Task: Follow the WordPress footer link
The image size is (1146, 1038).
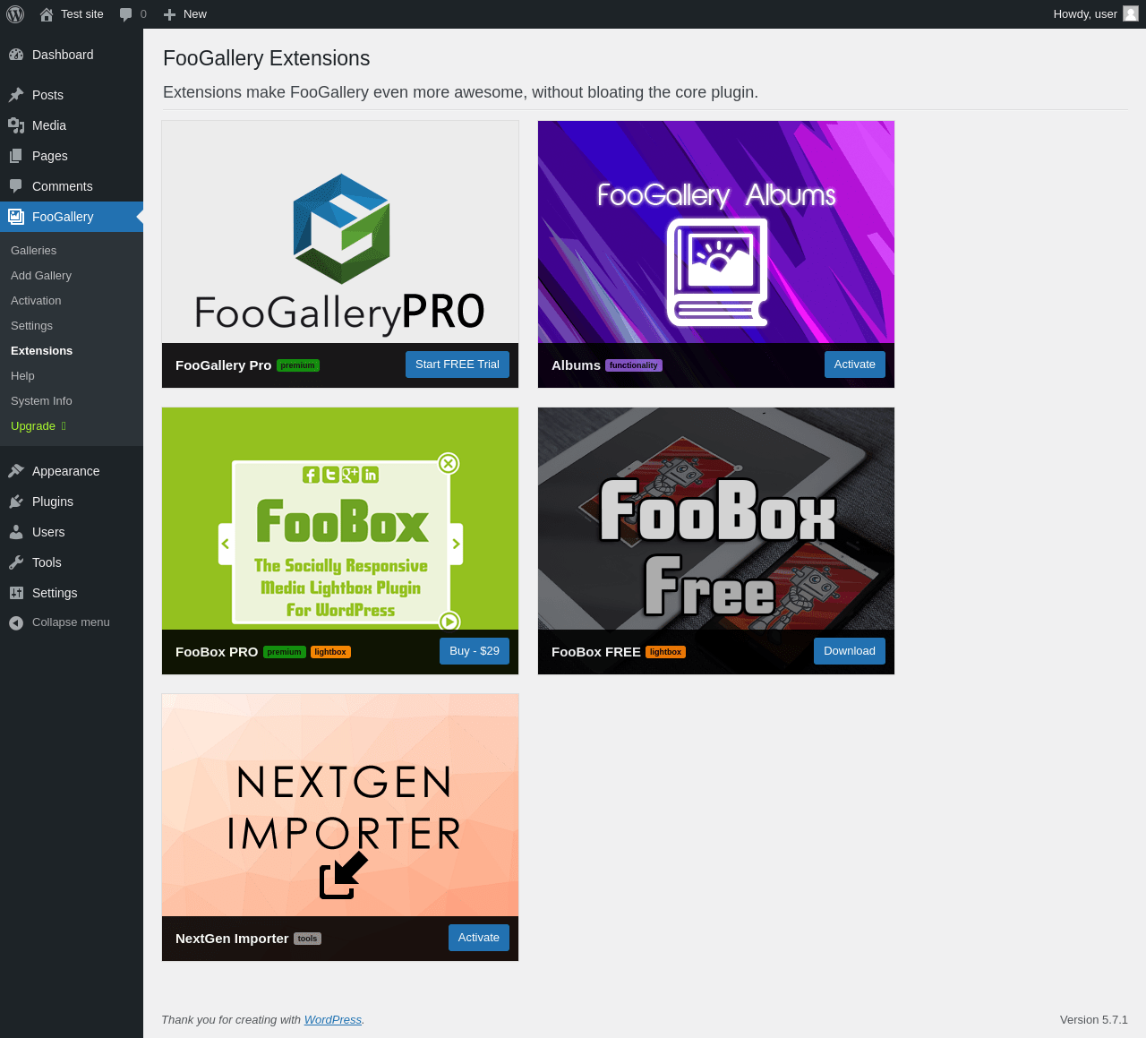Action: click(332, 1020)
